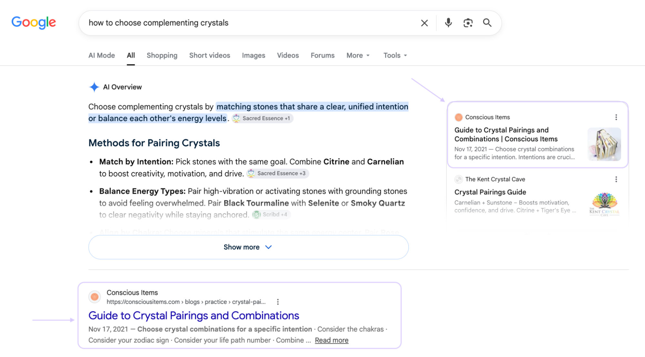
Task: Open the More dropdown menu
Action: coord(358,56)
